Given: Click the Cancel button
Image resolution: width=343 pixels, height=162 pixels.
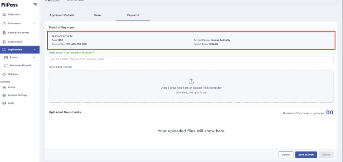Looking at the screenshot, I should tap(286, 155).
